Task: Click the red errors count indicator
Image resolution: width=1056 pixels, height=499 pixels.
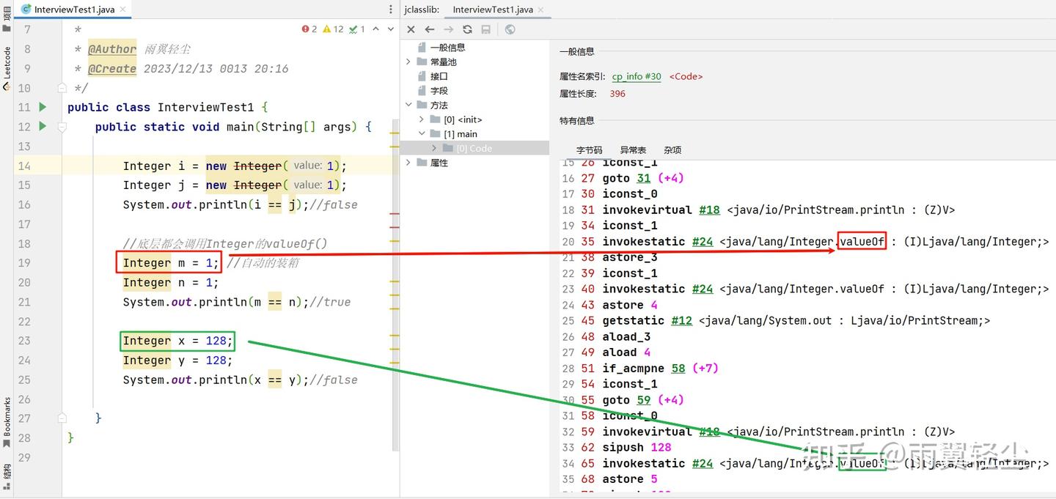Action: (x=309, y=29)
